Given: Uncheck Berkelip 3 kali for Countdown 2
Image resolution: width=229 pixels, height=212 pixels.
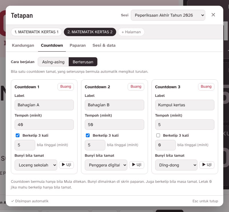Looking at the screenshot, I should [88, 136].
